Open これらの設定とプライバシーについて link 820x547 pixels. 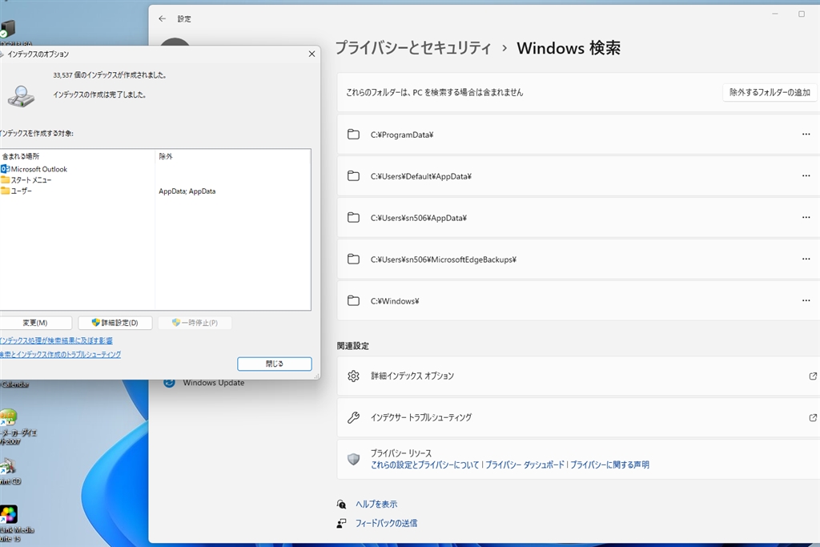tap(425, 465)
